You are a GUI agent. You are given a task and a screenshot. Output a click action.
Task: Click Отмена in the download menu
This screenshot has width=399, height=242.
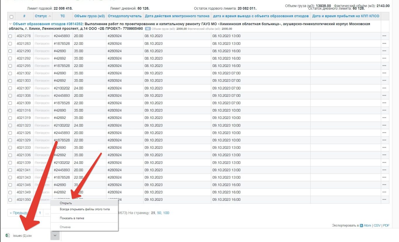(84, 227)
